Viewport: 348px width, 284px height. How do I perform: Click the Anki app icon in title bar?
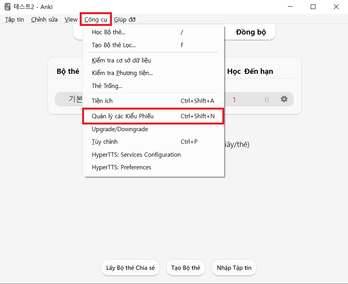point(7,7)
